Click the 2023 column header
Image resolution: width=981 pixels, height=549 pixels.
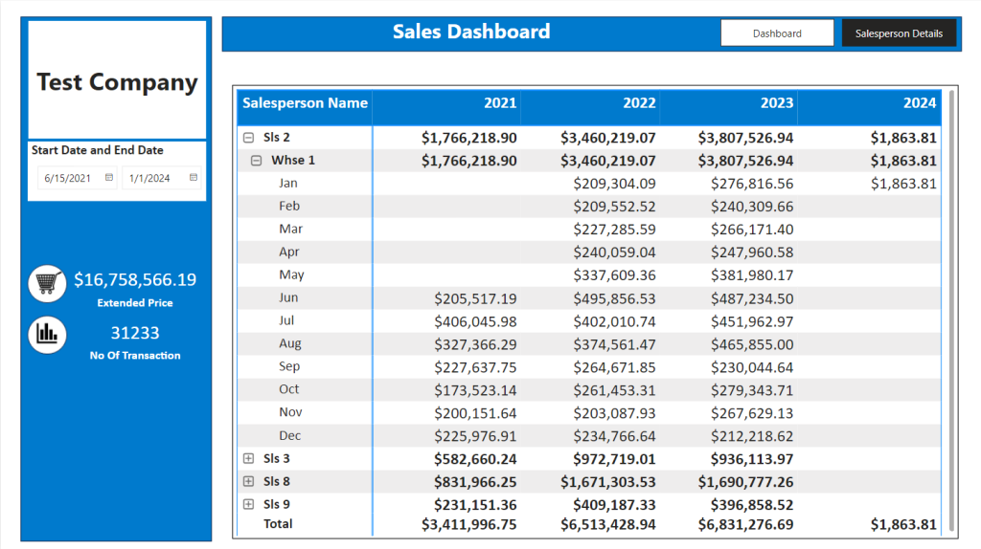776,103
